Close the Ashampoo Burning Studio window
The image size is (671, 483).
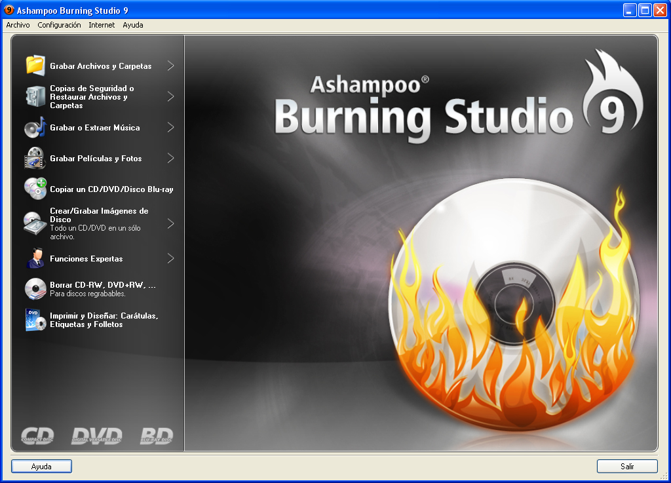point(660,10)
